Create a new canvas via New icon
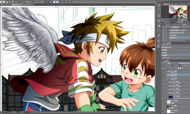The width and height of the screenshot is (190, 114). [x=7, y=2]
